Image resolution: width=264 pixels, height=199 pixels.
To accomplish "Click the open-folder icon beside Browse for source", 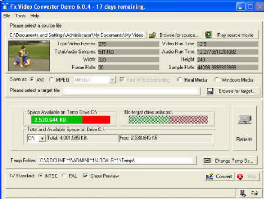I will (x=153, y=35).
